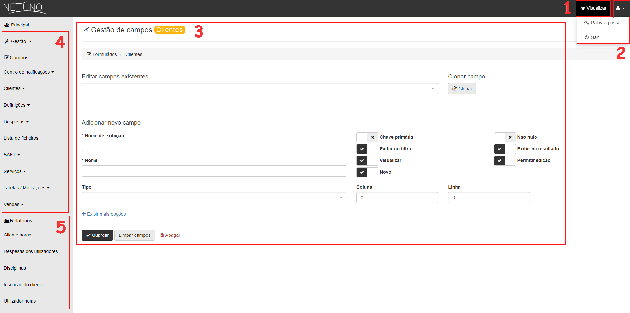The image size is (630, 313).
Task: Expand Centro de notificações menu
Action: point(29,72)
